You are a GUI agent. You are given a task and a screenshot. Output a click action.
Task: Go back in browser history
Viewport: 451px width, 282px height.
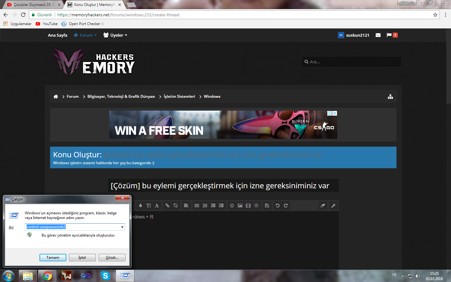(x=6, y=15)
